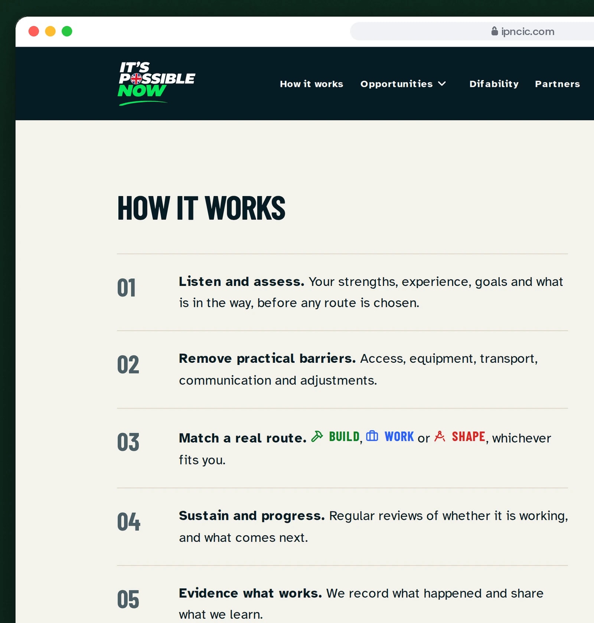Open the Partners nav link
The height and width of the screenshot is (623, 594).
557,84
